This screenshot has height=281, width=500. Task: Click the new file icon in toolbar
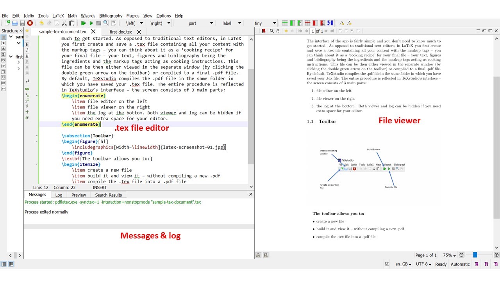tap(7, 23)
